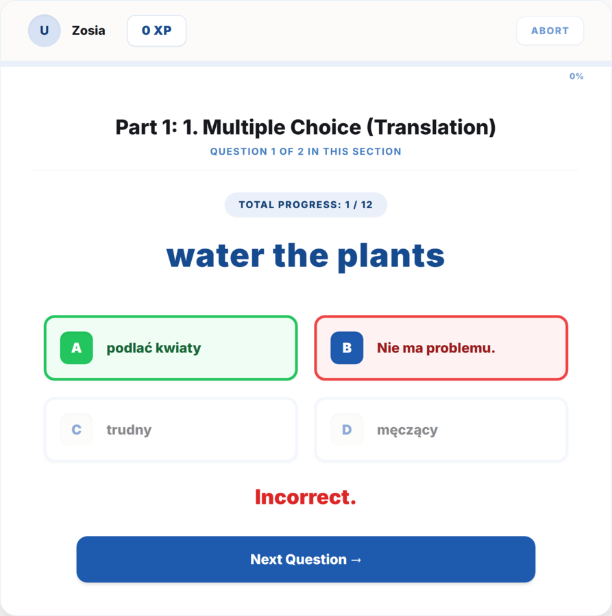Screen dimensions: 612x616
Task: Click the Zosia username
Action: click(88, 31)
